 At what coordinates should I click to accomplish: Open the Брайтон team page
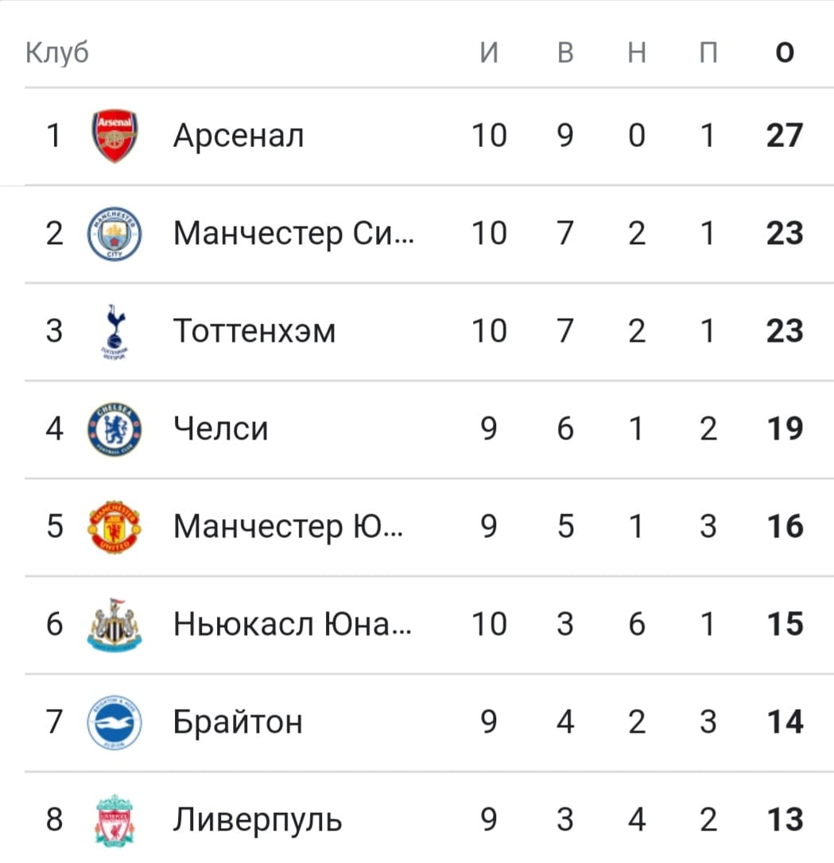click(237, 722)
